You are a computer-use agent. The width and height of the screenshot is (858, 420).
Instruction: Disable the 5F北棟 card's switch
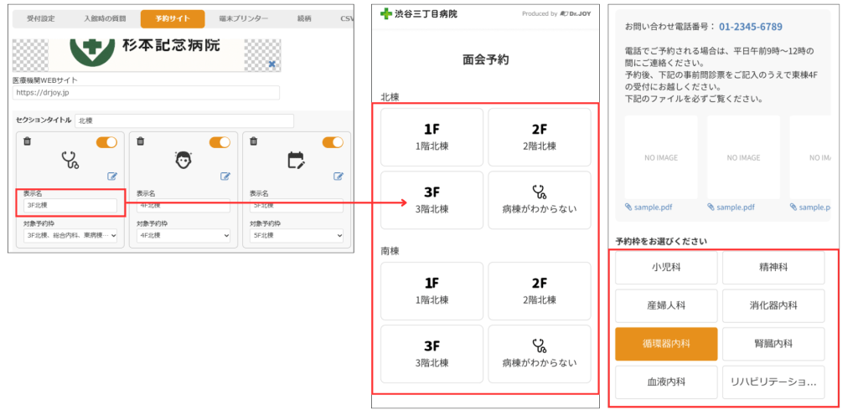click(x=333, y=142)
